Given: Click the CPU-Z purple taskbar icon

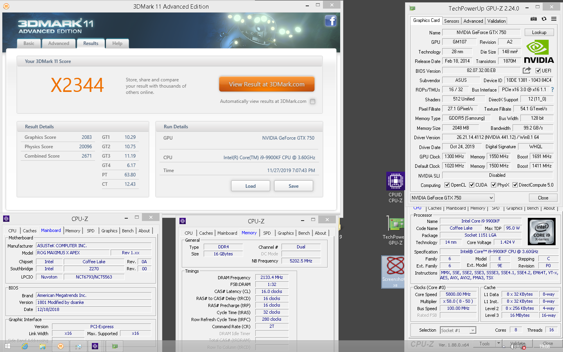Looking at the screenshot, I should click(x=95, y=346).
